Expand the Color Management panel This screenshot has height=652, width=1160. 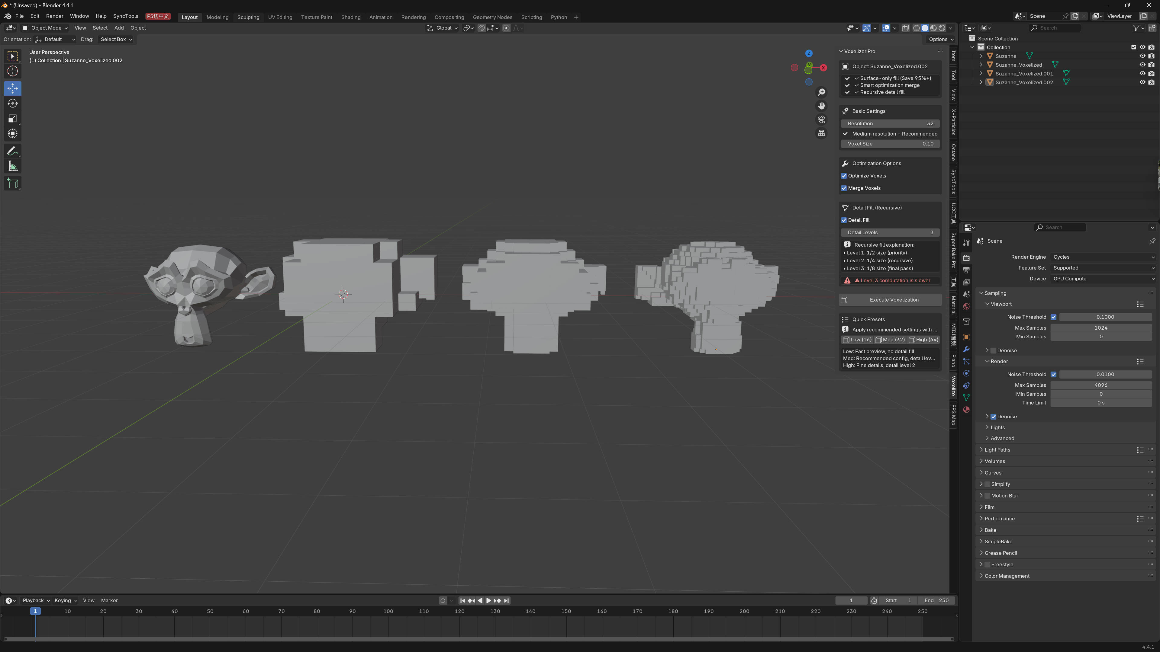(x=1007, y=576)
